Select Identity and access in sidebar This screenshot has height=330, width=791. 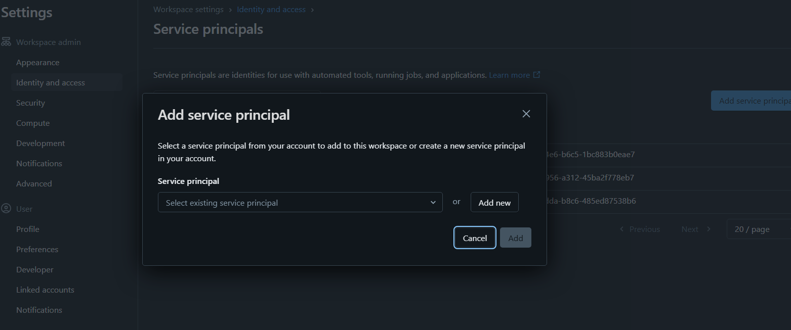[51, 83]
